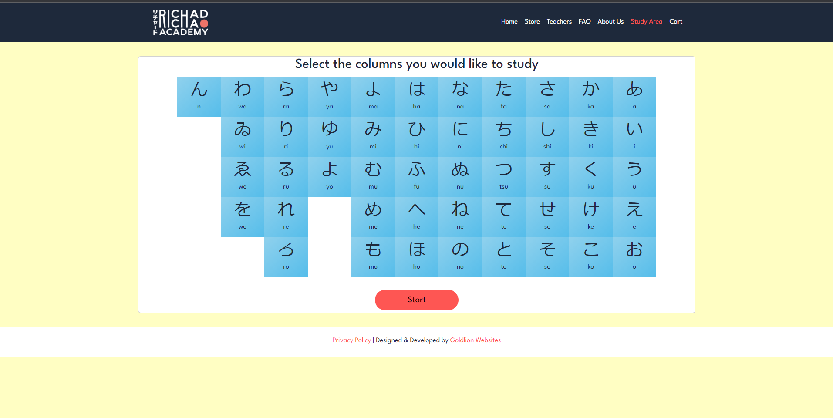Select the ん (n) character tile
This screenshot has width=833, height=418.
click(x=199, y=96)
